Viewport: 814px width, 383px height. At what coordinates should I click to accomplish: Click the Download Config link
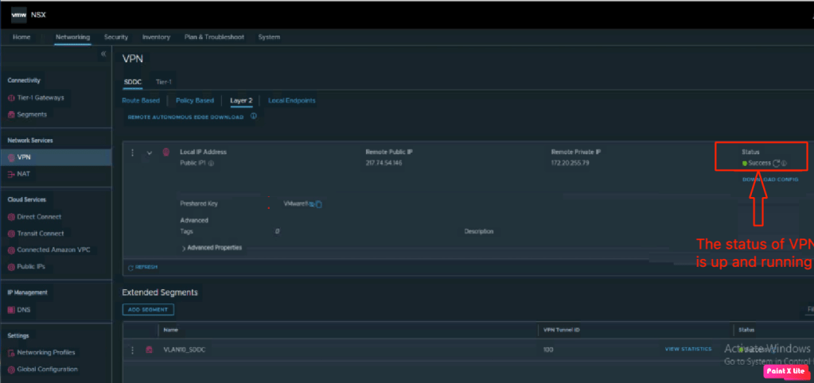pos(770,180)
